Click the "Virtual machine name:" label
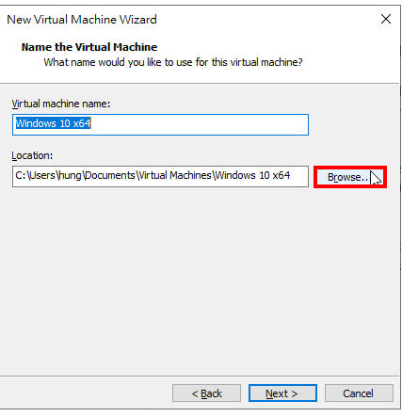The width and height of the screenshot is (402, 417). click(x=61, y=104)
